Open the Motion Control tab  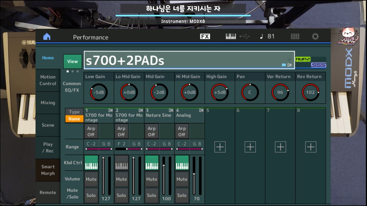pyautogui.click(x=48, y=80)
